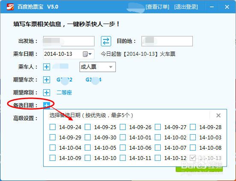Close the alternate date selection popup
The width and height of the screenshot is (236, 181).
218,115
